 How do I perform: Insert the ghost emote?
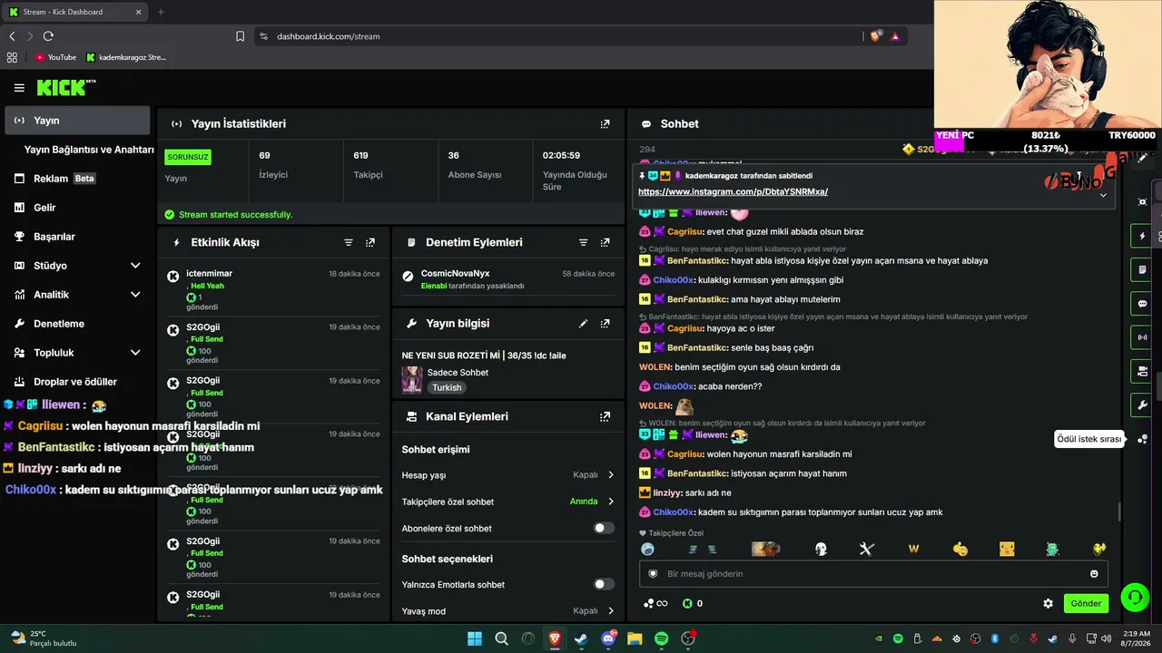coord(821,549)
